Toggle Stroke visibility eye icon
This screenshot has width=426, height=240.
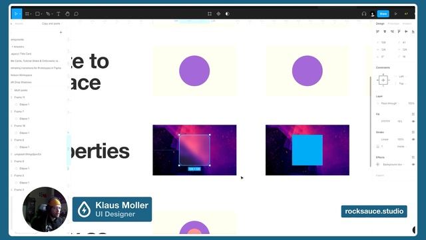pyautogui.click(x=413, y=139)
